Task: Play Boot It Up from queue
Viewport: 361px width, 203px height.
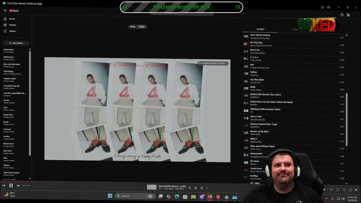Action: point(294,51)
